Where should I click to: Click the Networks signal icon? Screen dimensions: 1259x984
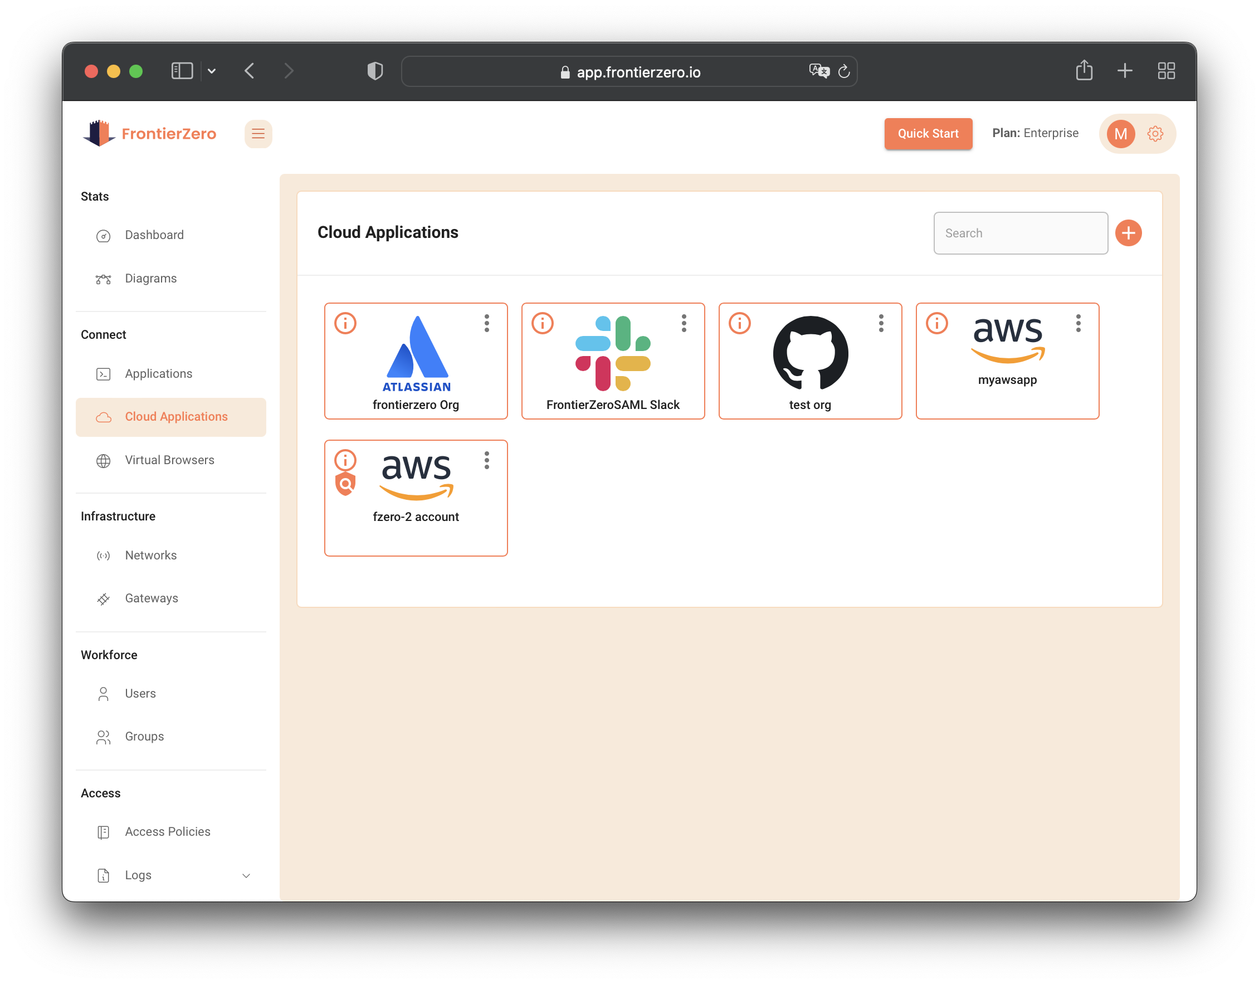click(103, 556)
